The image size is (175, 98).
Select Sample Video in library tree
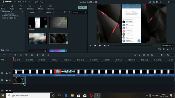(9, 18)
